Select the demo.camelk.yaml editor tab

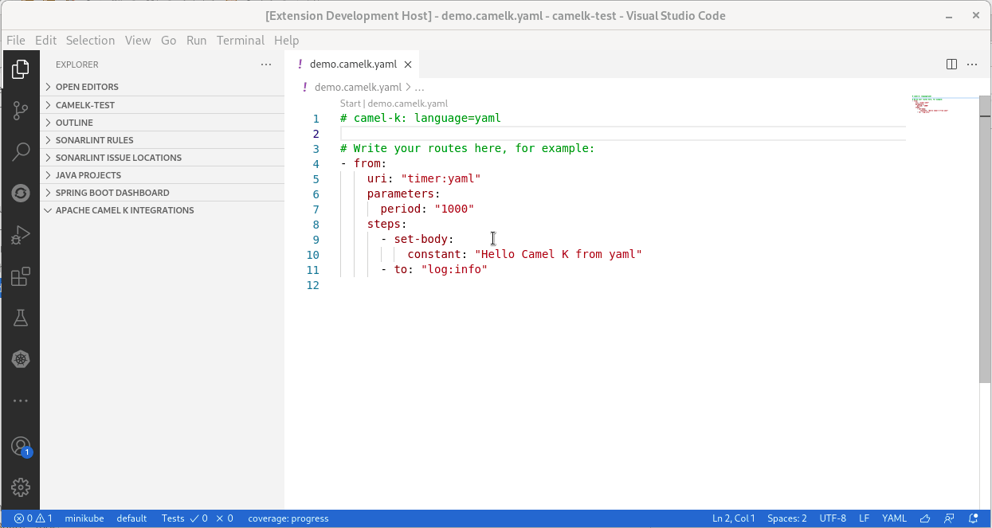pos(353,64)
